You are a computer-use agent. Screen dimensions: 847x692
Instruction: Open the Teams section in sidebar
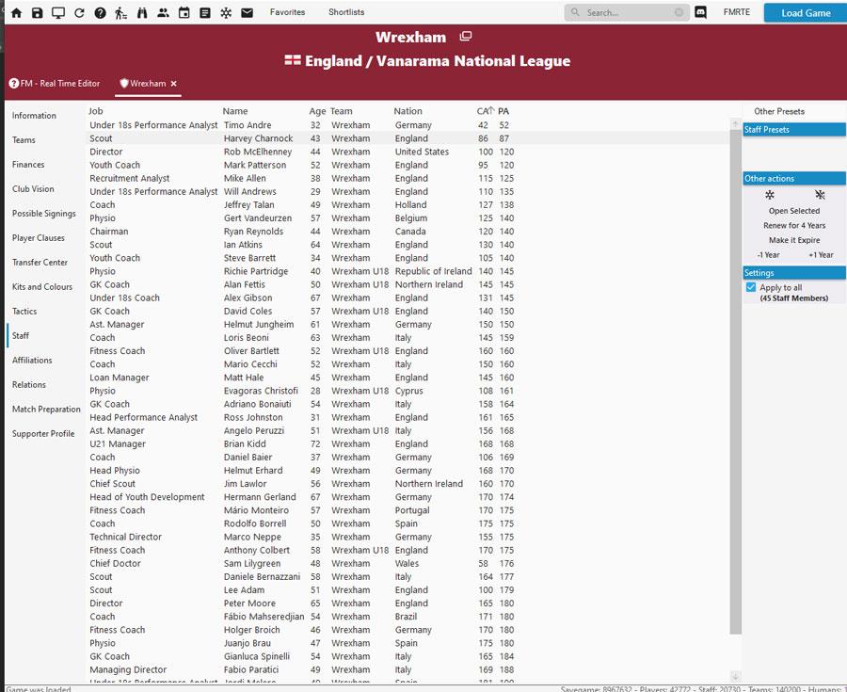(x=24, y=140)
